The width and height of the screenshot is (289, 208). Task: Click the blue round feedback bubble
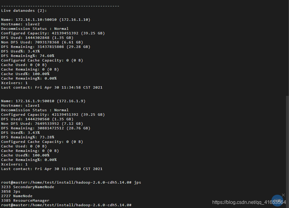tap(277, 200)
